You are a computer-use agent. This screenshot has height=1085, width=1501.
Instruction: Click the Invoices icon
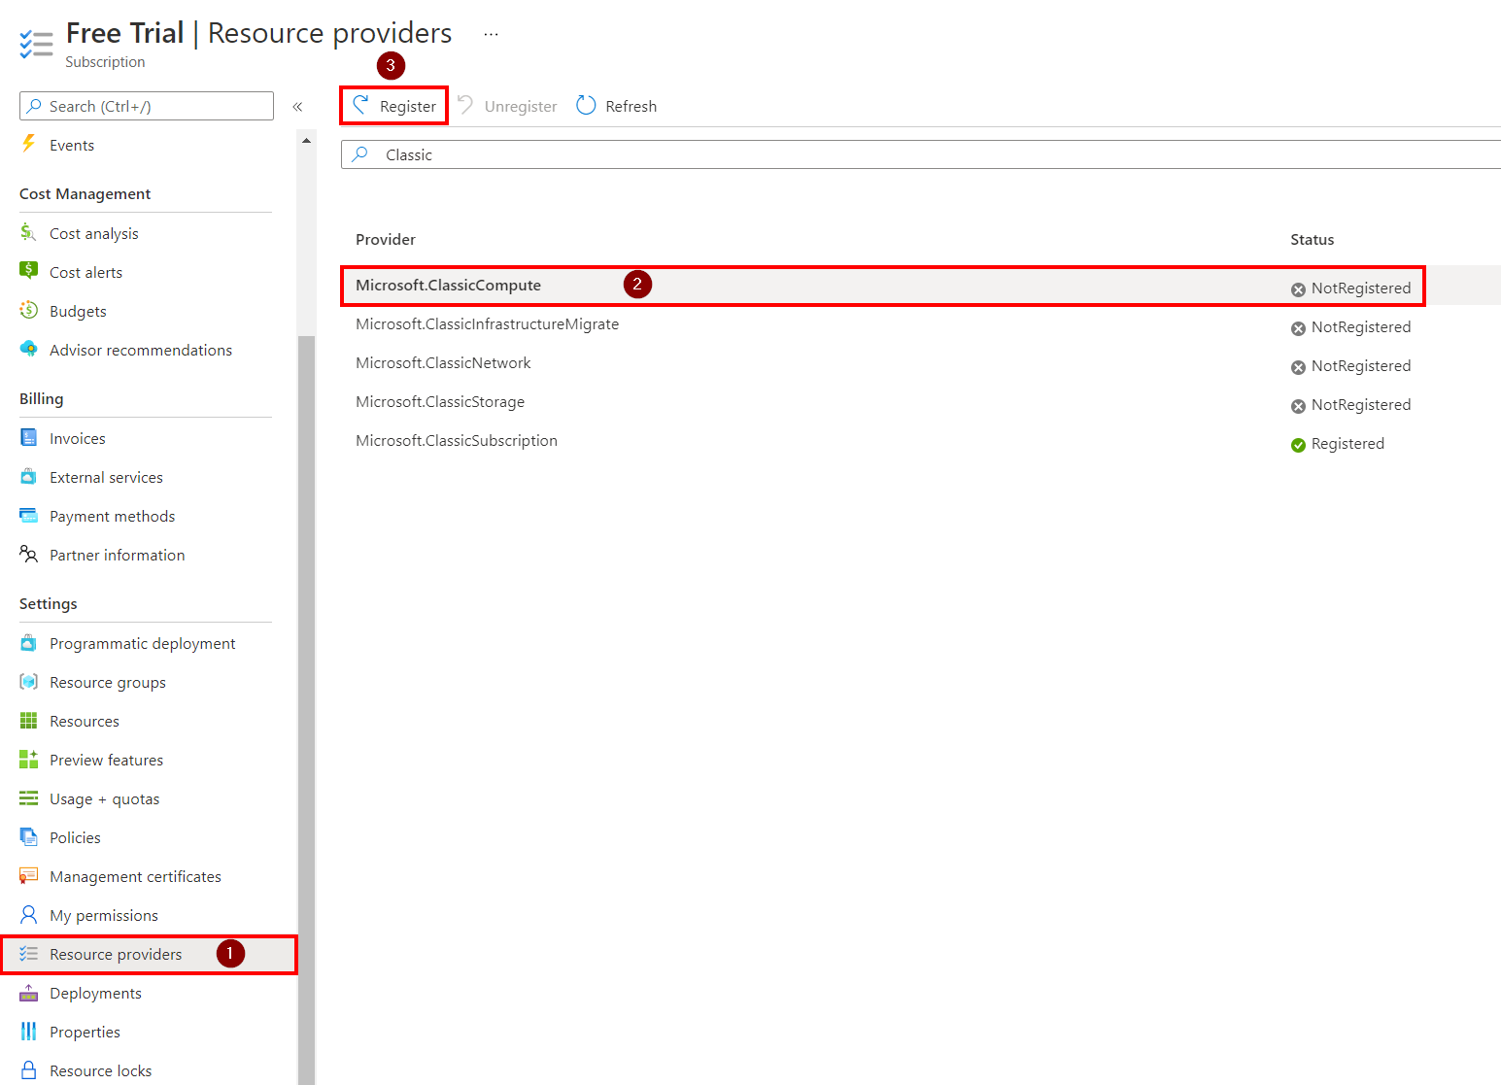pyautogui.click(x=28, y=437)
